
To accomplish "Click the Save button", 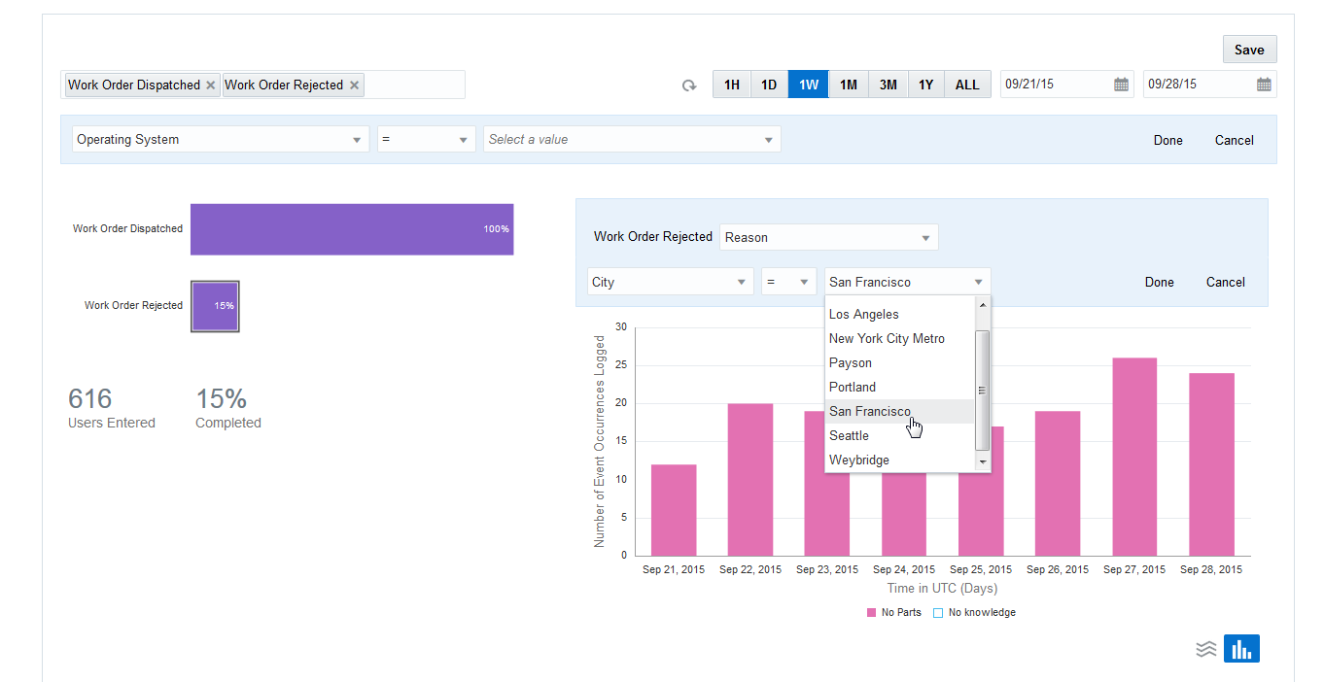I will 1249,50.
